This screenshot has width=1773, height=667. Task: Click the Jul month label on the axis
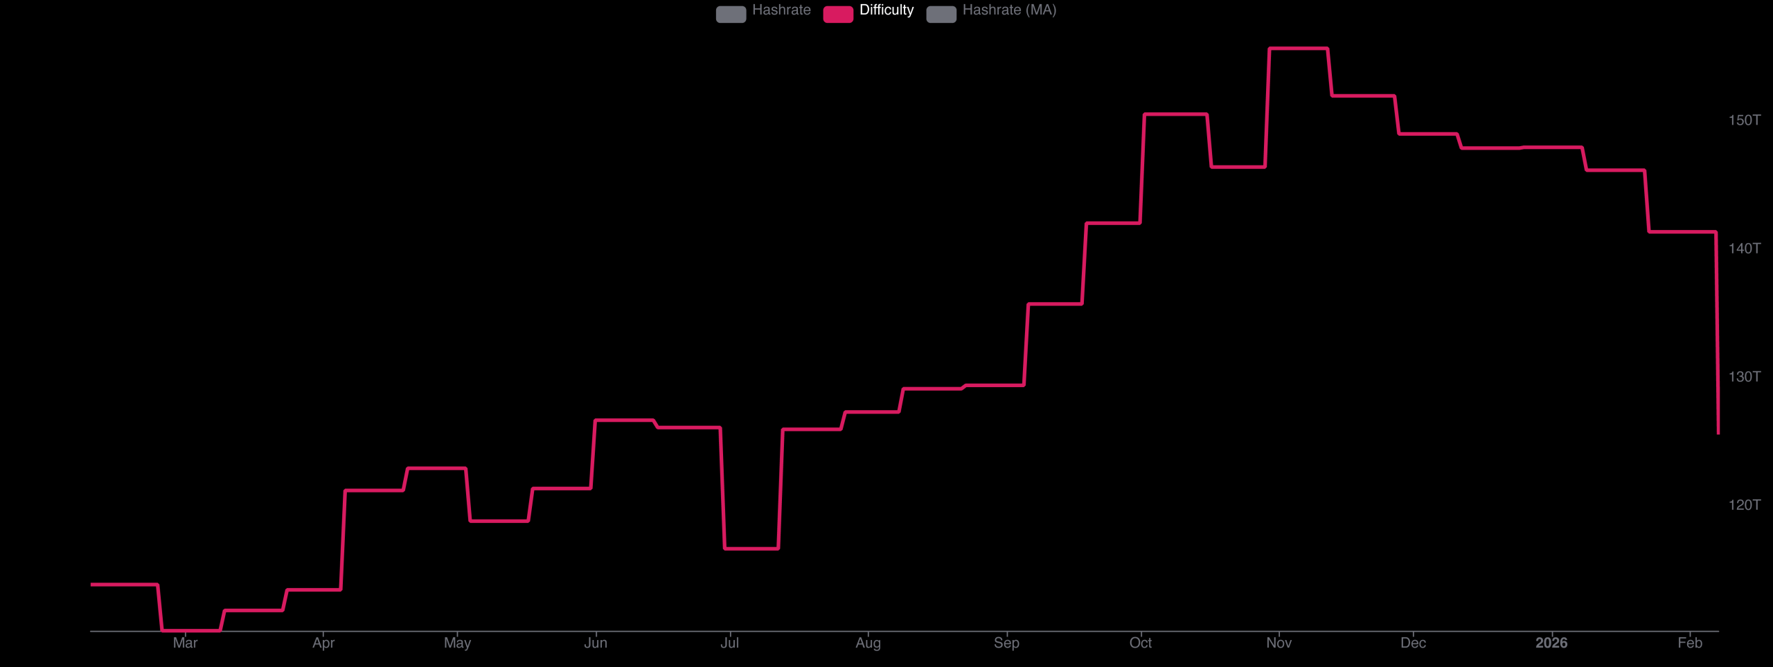point(729,642)
